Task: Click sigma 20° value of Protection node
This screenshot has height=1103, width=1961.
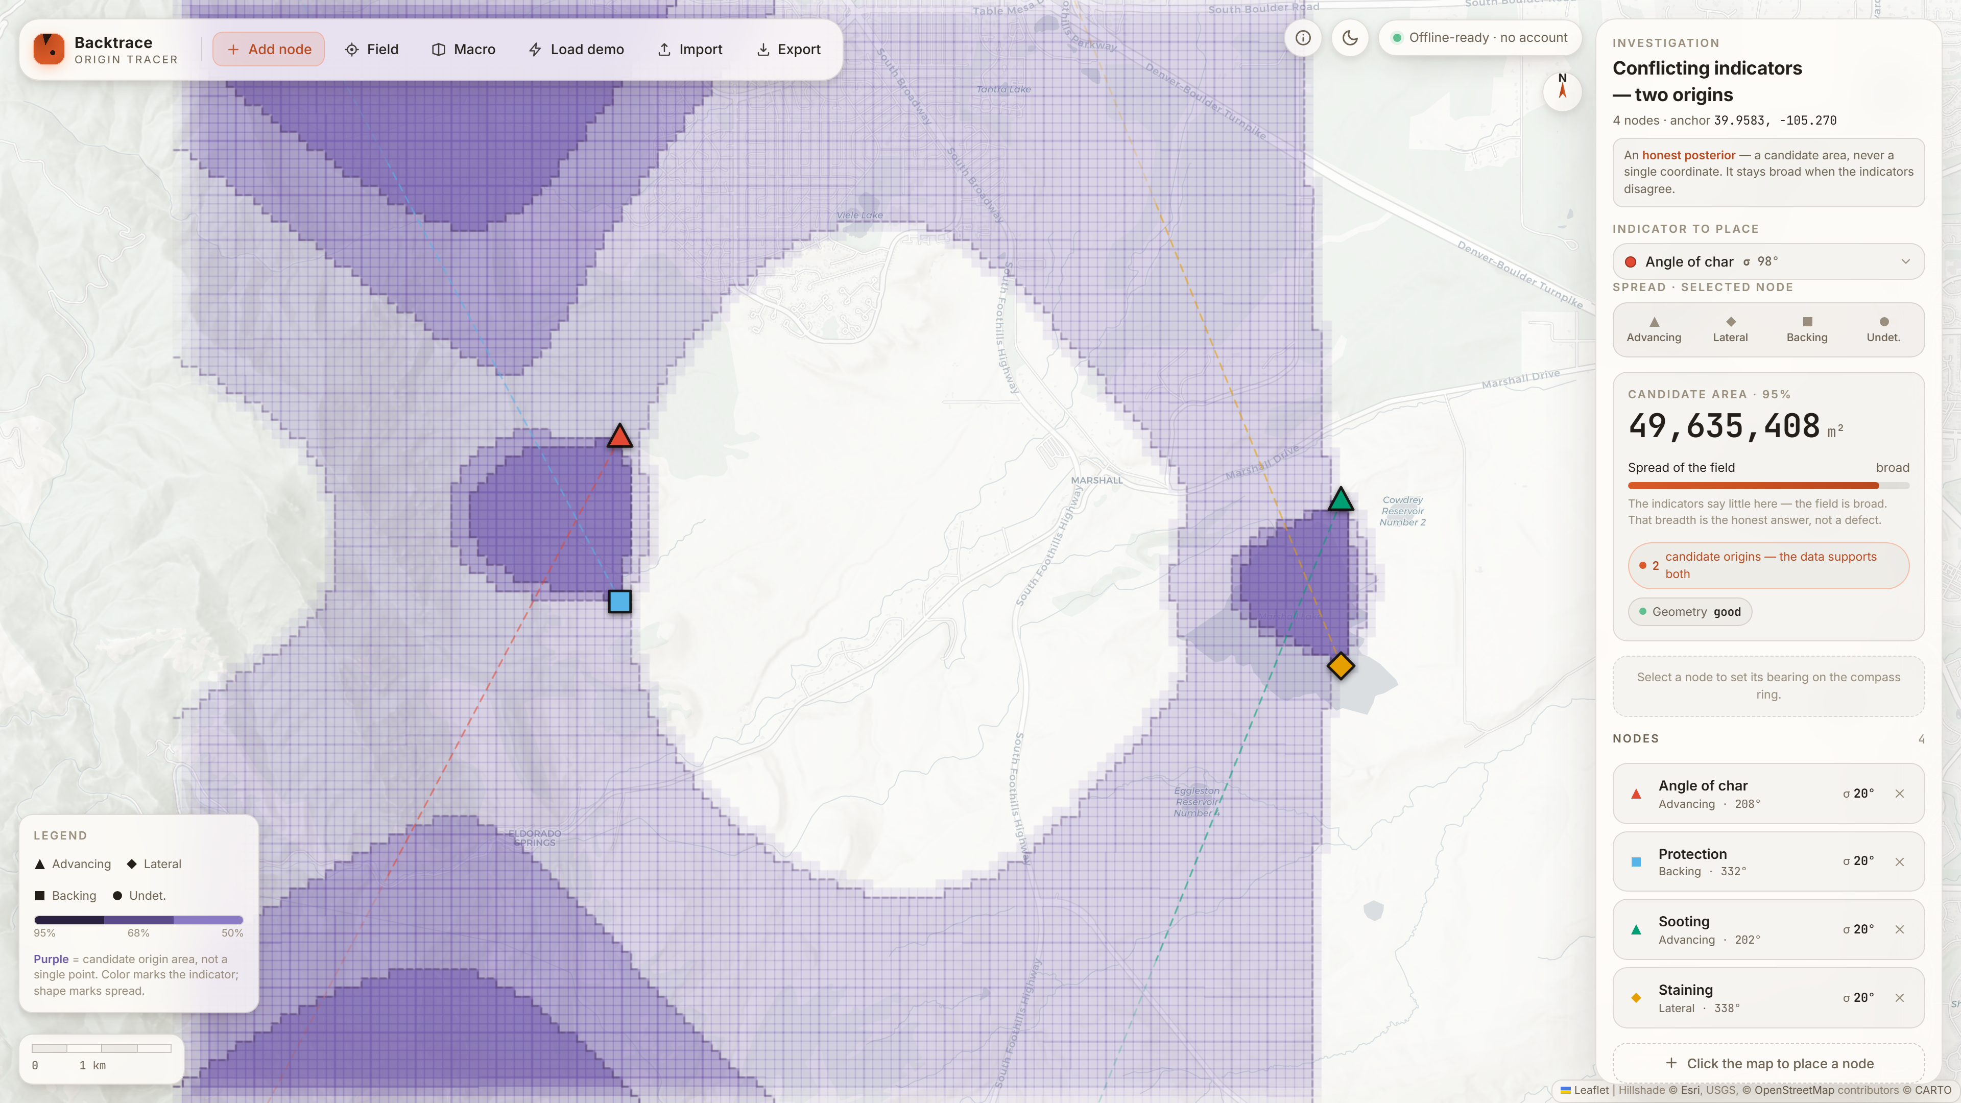Action: coord(1858,861)
